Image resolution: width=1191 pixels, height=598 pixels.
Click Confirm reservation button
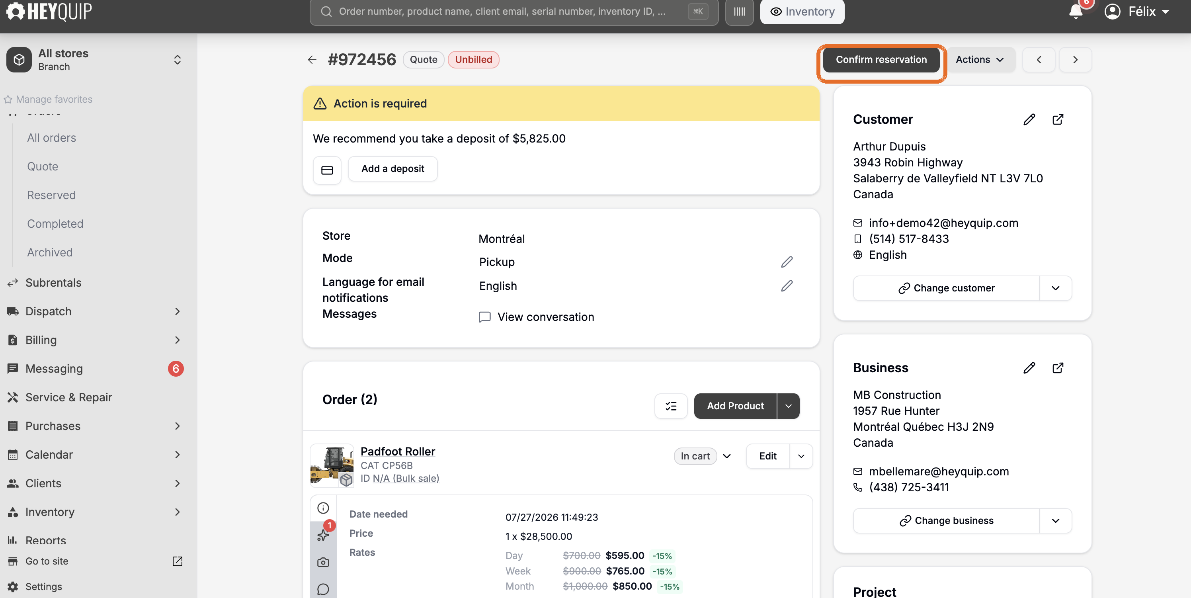(881, 60)
